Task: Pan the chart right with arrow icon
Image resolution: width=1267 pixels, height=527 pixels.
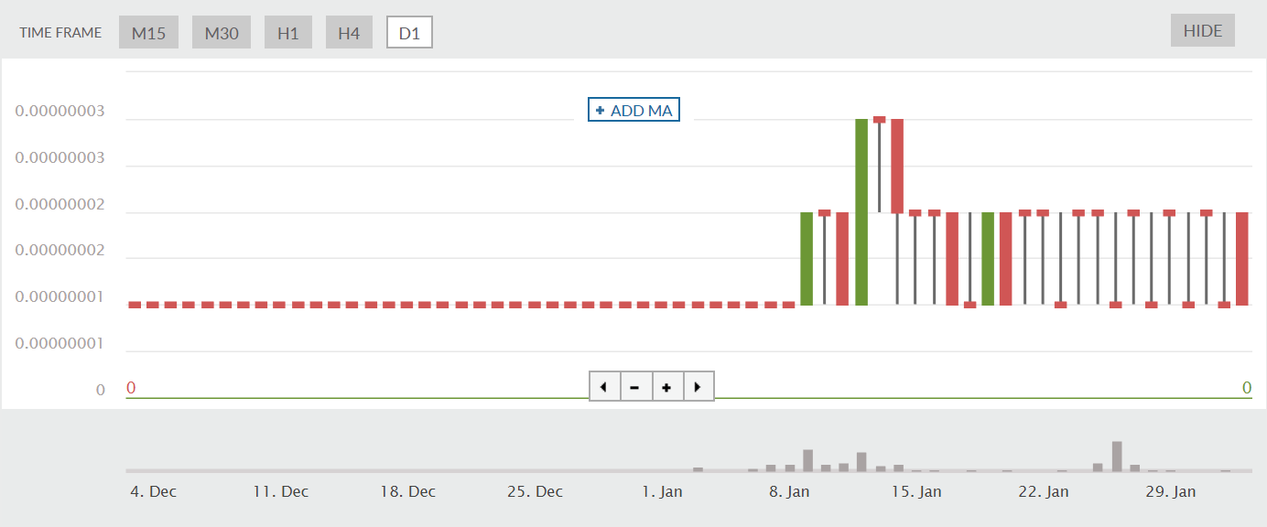Action: 698,387
